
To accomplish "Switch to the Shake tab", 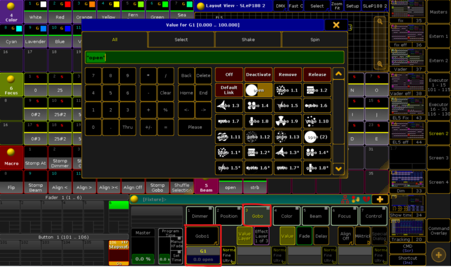I will (248, 40).
